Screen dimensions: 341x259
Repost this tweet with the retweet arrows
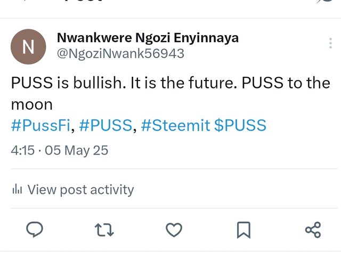tap(104, 230)
